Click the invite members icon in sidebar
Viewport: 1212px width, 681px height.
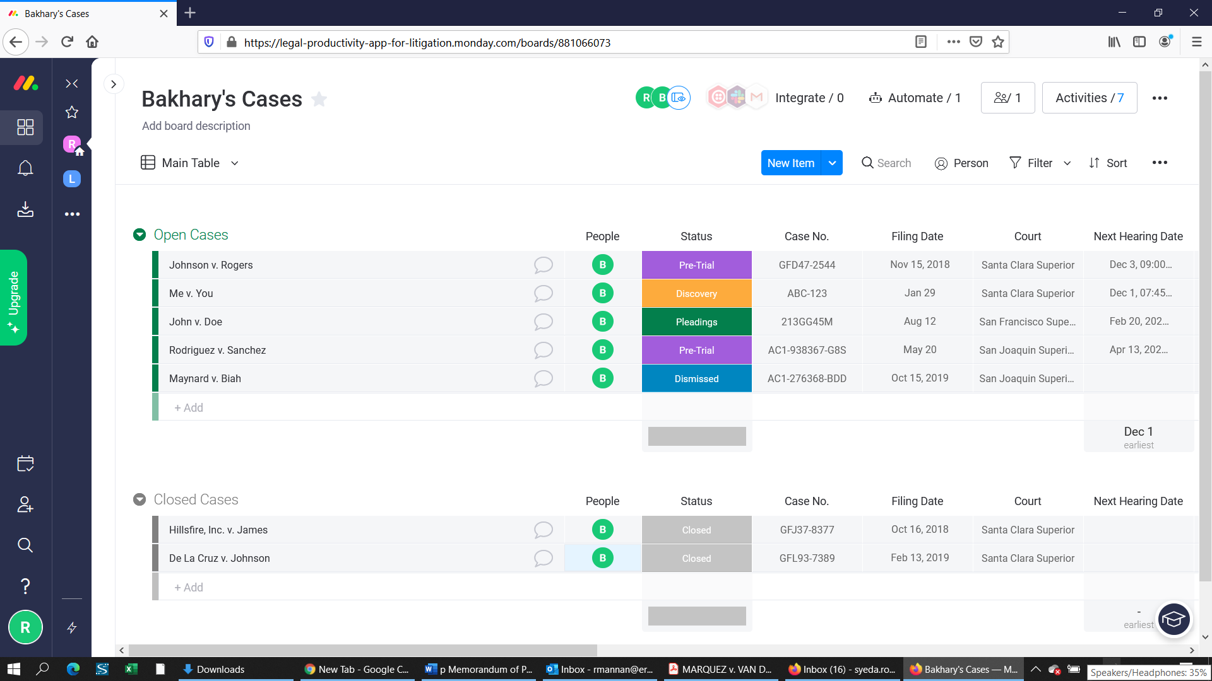click(x=25, y=504)
